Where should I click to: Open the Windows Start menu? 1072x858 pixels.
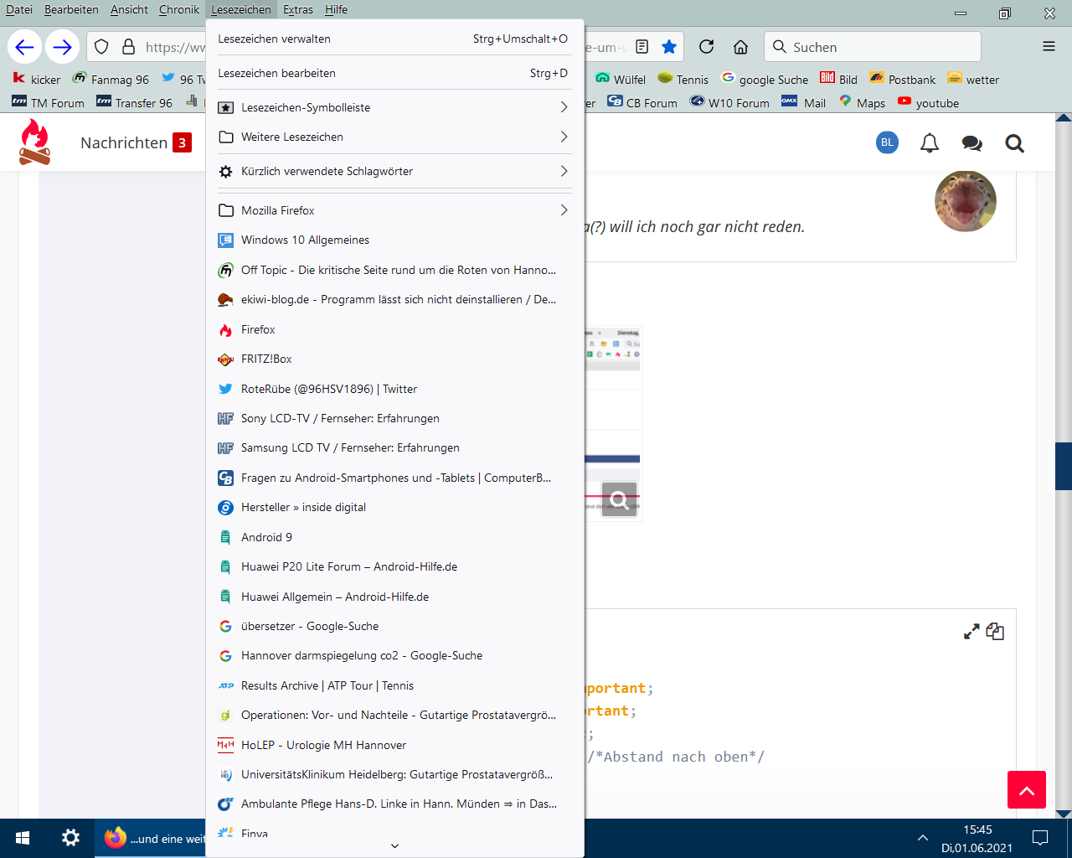point(23,838)
